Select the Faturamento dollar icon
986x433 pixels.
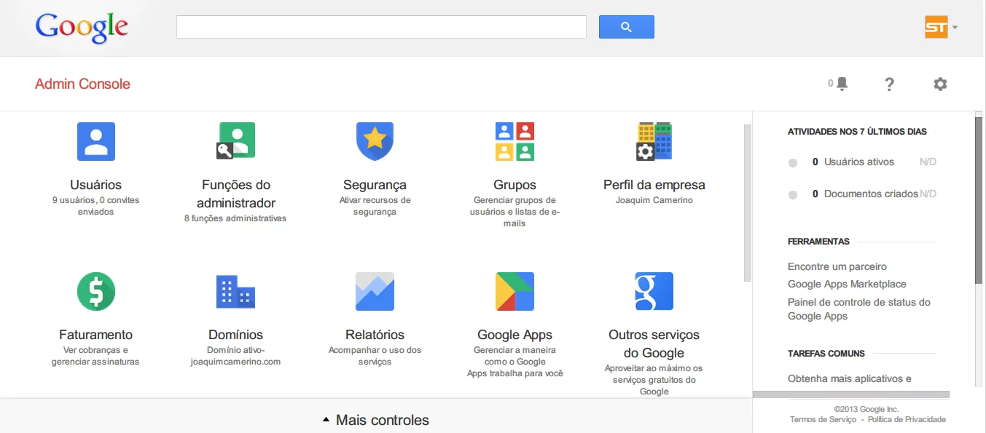click(x=95, y=291)
